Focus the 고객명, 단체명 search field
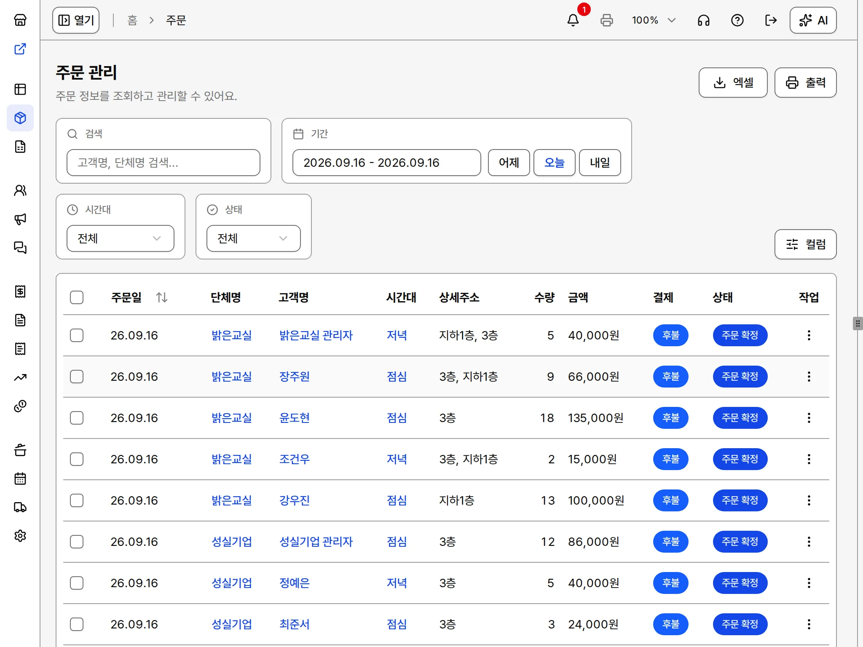The height and width of the screenshot is (647, 863). [163, 163]
